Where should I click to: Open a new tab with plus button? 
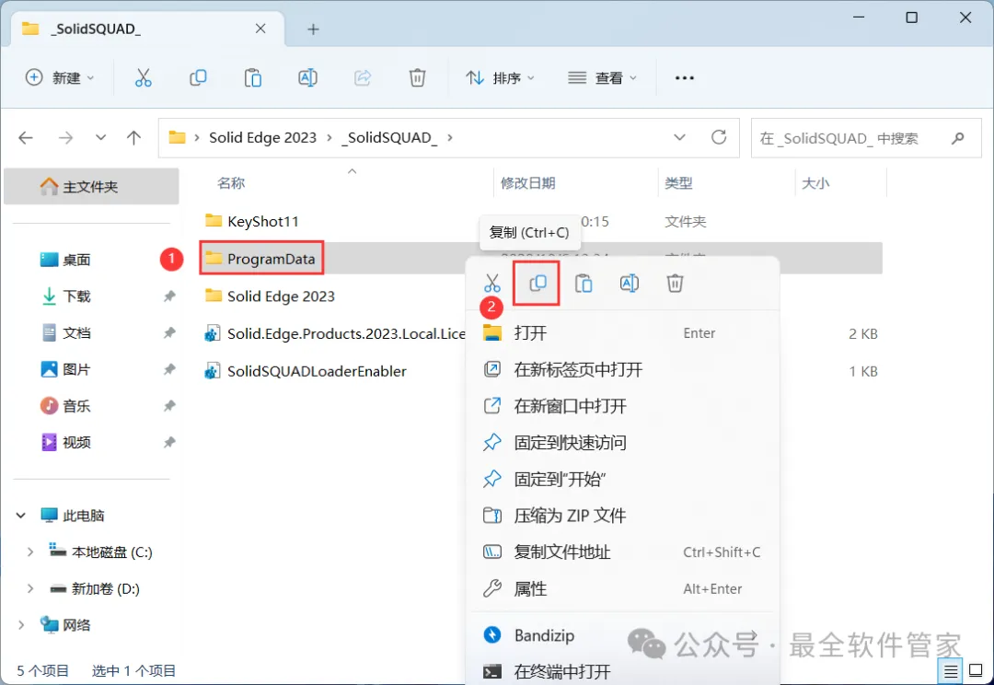[313, 29]
